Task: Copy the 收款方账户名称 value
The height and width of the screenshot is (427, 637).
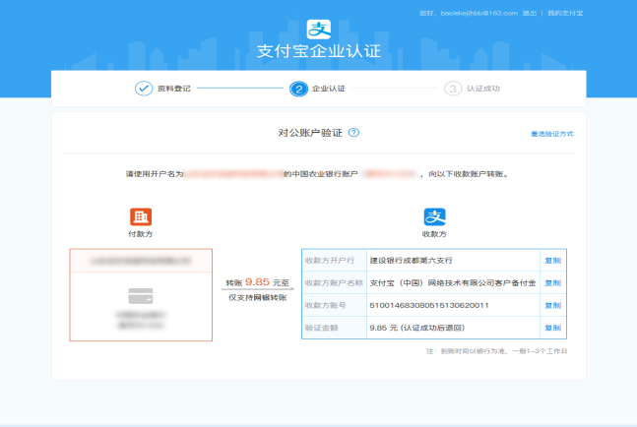Action: (x=553, y=283)
